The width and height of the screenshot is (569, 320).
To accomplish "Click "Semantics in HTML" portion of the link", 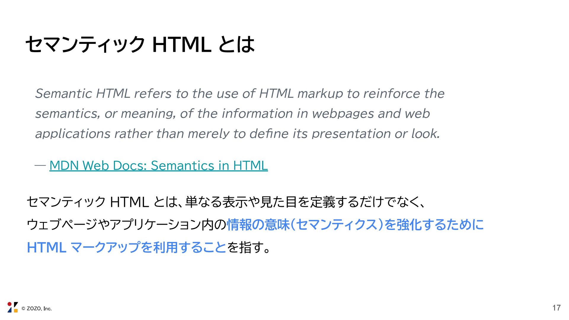I will pos(209,165).
